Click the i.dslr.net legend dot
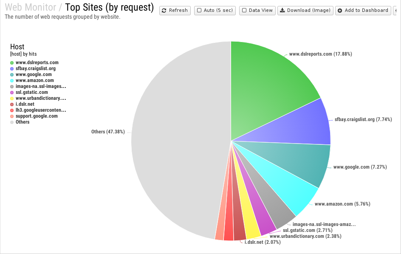 (12, 104)
